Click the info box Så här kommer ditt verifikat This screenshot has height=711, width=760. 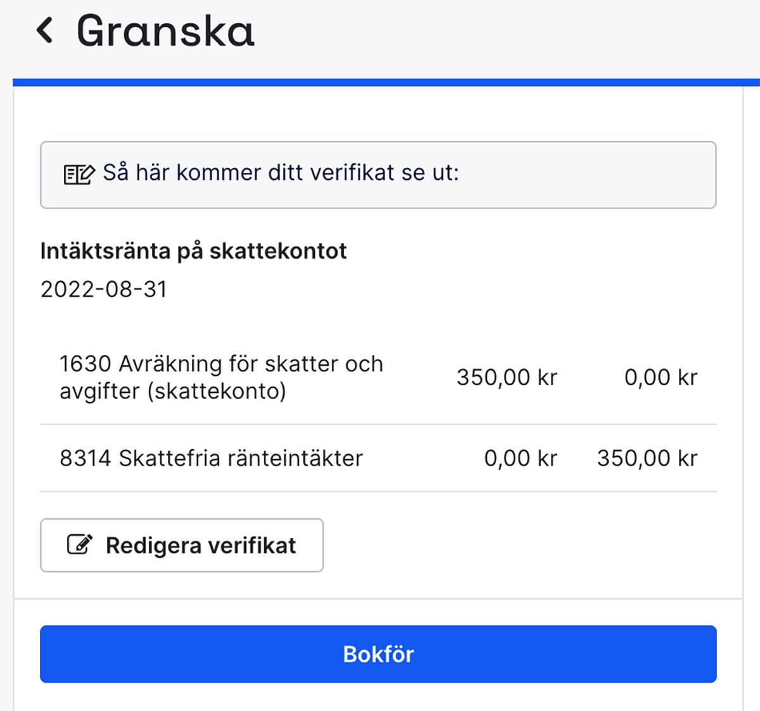click(x=378, y=174)
